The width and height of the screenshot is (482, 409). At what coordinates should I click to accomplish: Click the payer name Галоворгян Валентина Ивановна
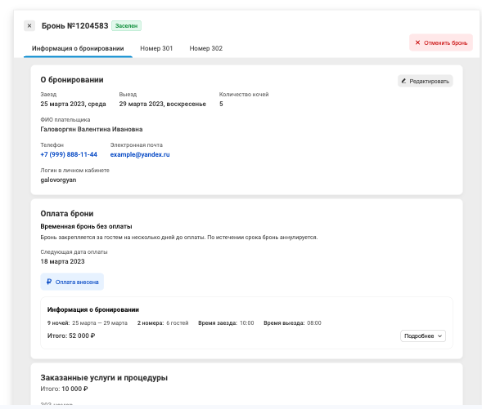pos(92,129)
